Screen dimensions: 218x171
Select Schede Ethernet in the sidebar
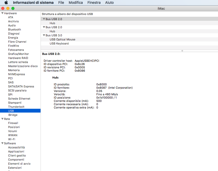pos(19,99)
